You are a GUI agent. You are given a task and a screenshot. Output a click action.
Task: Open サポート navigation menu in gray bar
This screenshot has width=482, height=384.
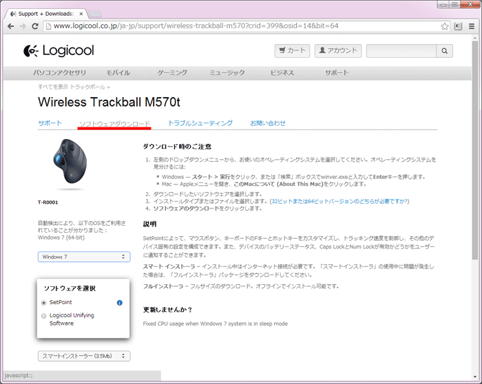(337, 73)
